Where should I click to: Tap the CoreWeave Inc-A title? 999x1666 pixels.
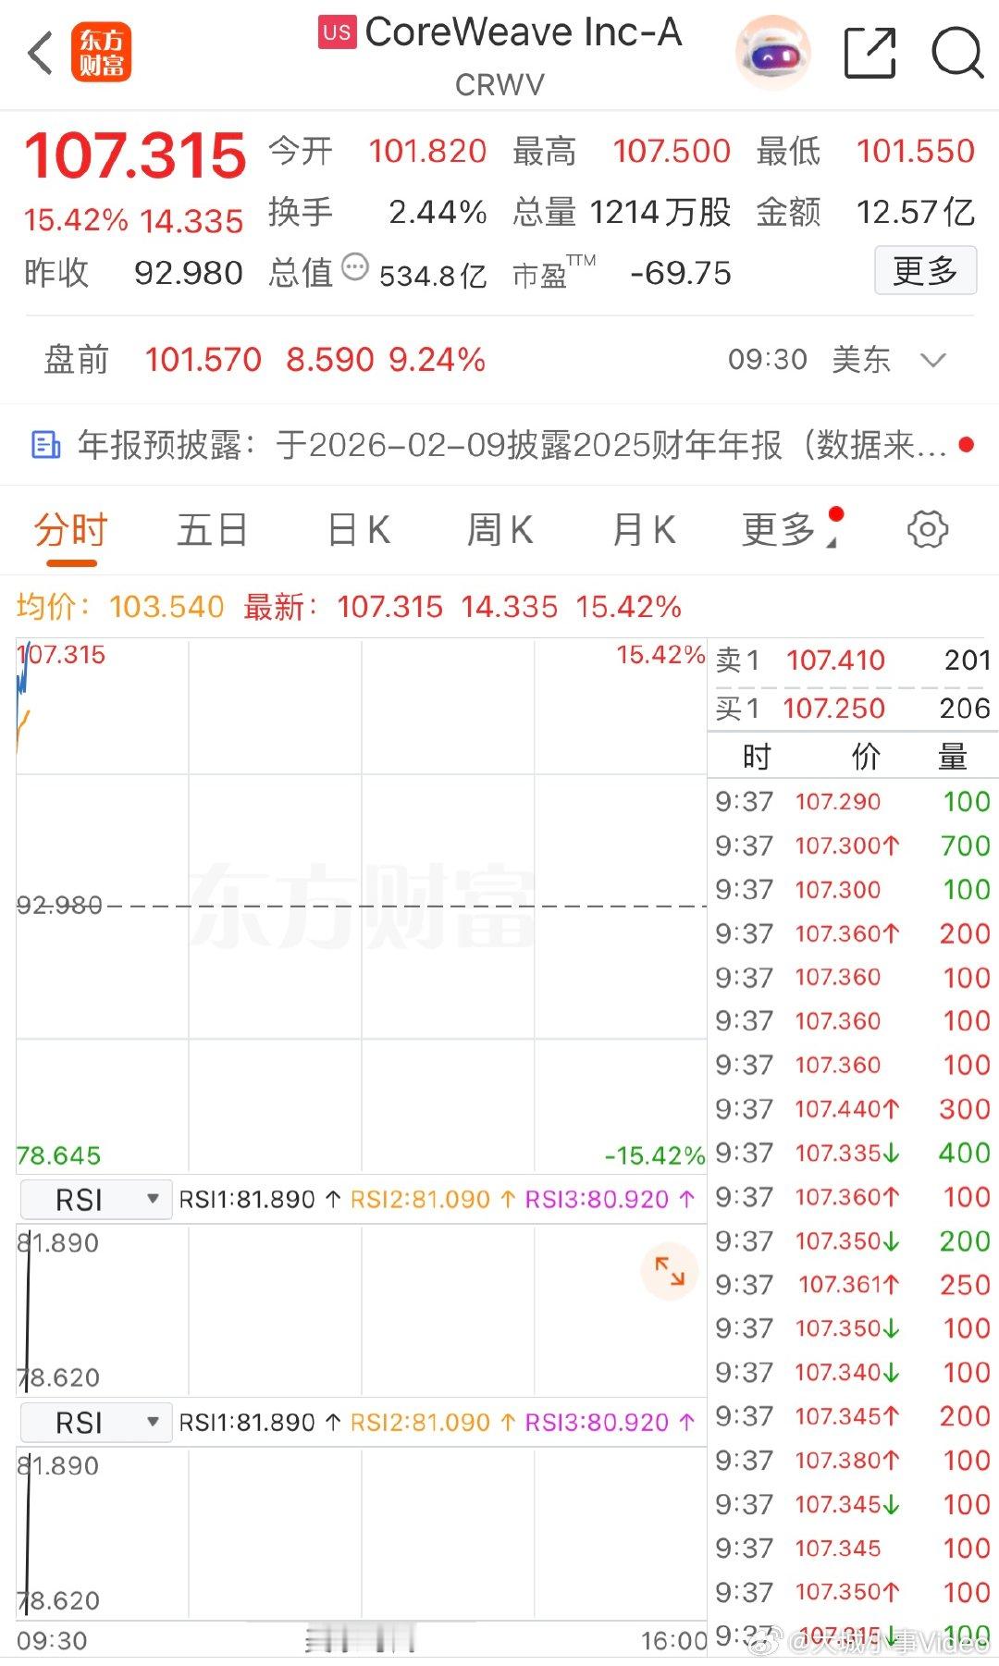click(524, 32)
